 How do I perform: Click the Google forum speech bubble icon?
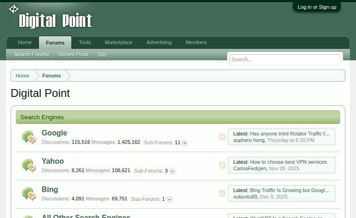coord(29,137)
